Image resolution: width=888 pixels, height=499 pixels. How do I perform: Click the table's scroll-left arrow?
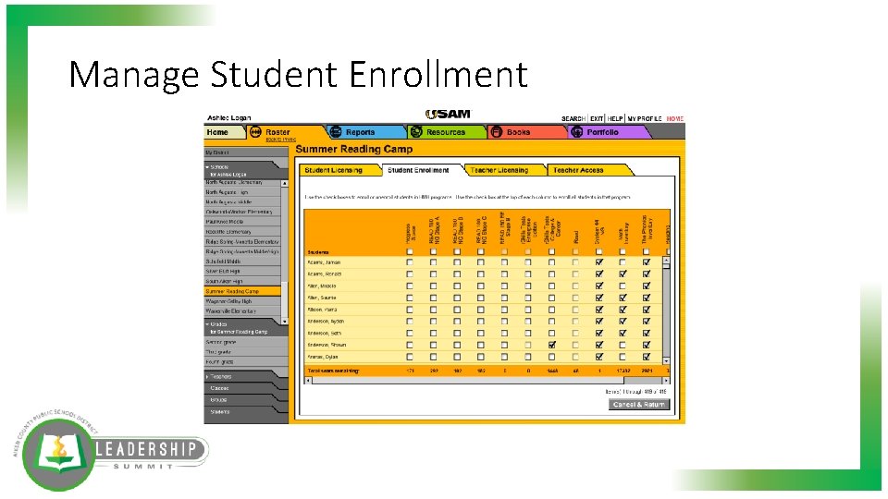click(308, 381)
